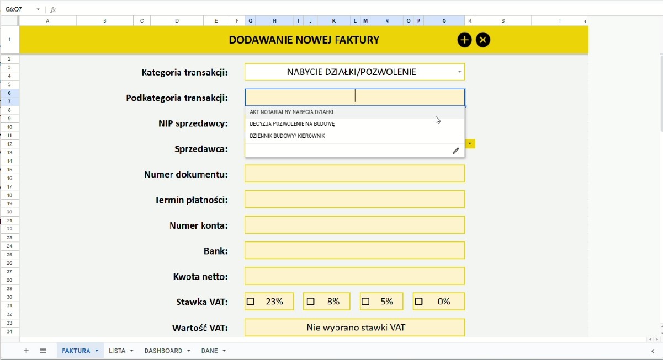This screenshot has width=663, height=360.
Task: Click the Termin płatności input field
Action: coord(355,199)
